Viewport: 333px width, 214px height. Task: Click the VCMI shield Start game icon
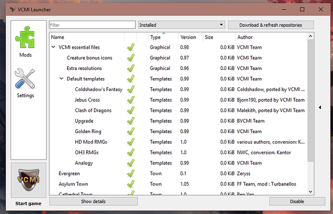(28, 180)
